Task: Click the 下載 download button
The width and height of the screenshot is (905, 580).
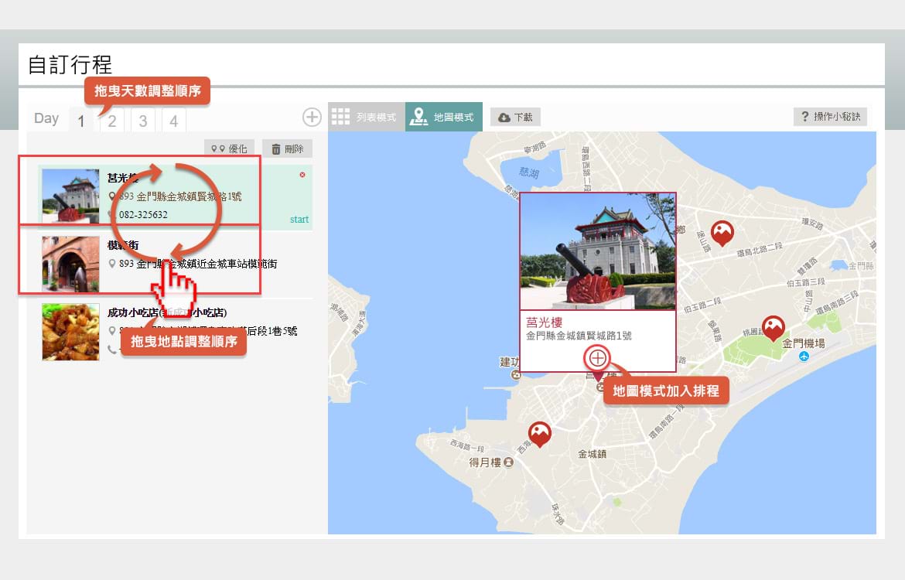Action: (515, 117)
